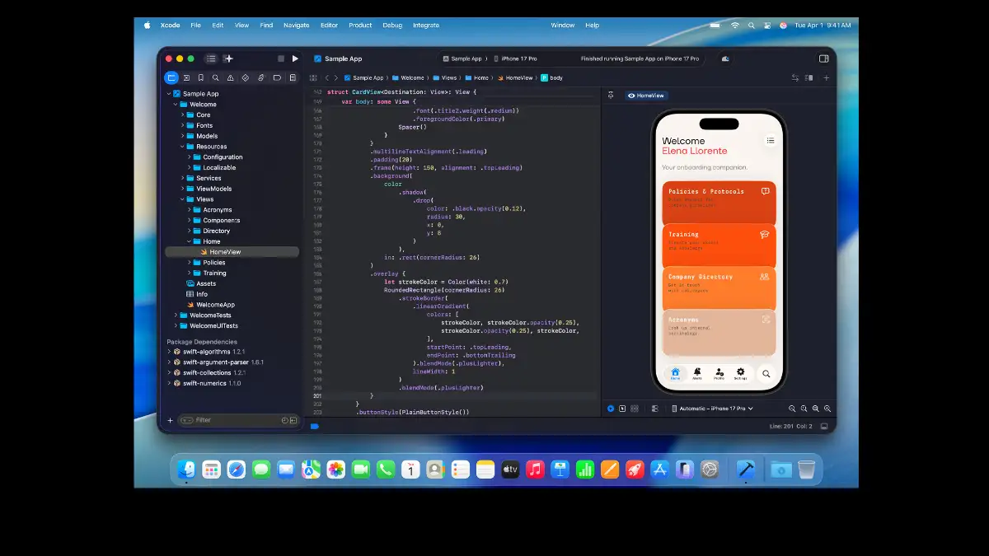Open the Issue navigator warning icon
The image size is (989, 556).
pyautogui.click(x=231, y=77)
